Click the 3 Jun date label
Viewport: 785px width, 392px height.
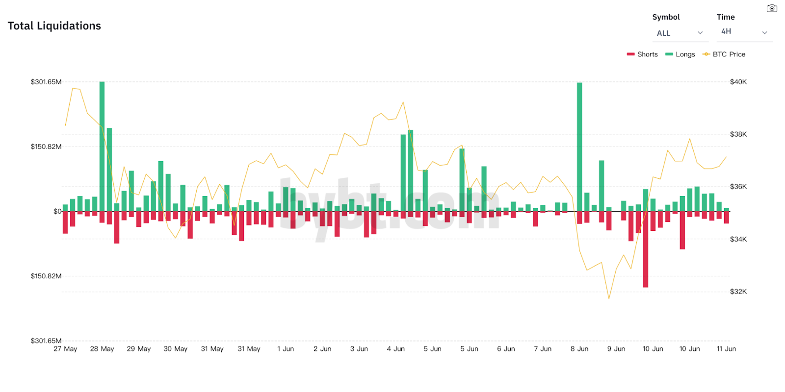click(x=359, y=349)
